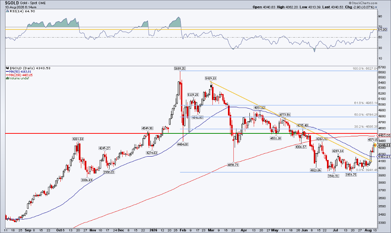
Task: Click the 'High 4362.20' value
Action: tap(287, 7)
